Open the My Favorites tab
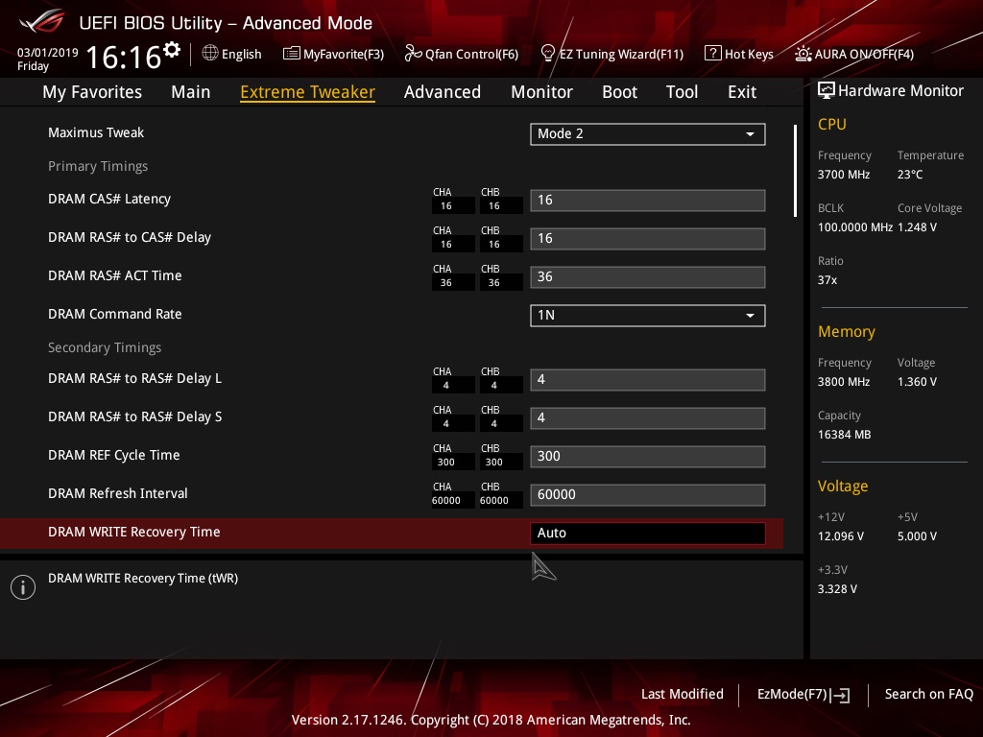The image size is (983, 737). [x=92, y=92]
